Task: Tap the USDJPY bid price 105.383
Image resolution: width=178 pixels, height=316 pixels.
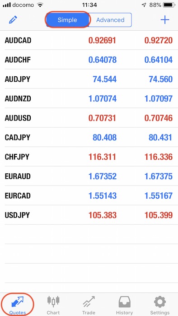Action: [x=103, y=215]
